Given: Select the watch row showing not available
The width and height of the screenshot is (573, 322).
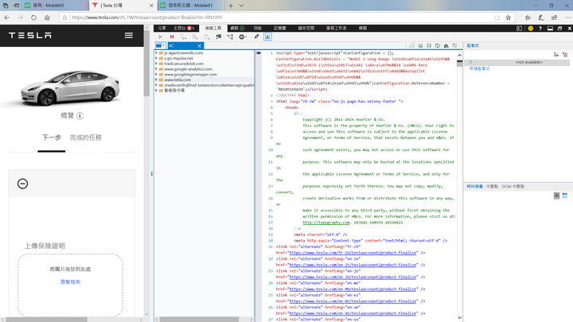Looking at the screenshot, I should (516, 63).
